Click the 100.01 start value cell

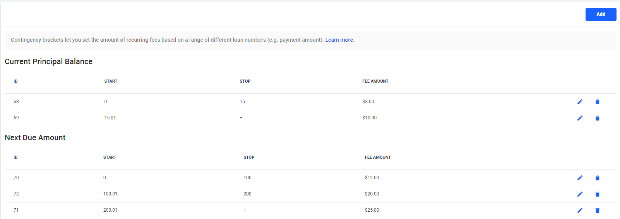coord(110,194)
